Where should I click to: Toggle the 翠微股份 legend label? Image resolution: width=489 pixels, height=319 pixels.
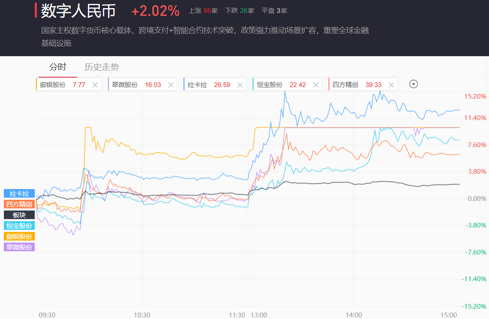(x=19, y=247)
